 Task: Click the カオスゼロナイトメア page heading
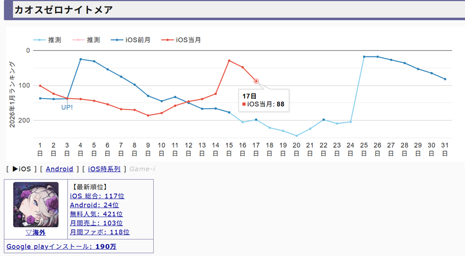[64, 10]
